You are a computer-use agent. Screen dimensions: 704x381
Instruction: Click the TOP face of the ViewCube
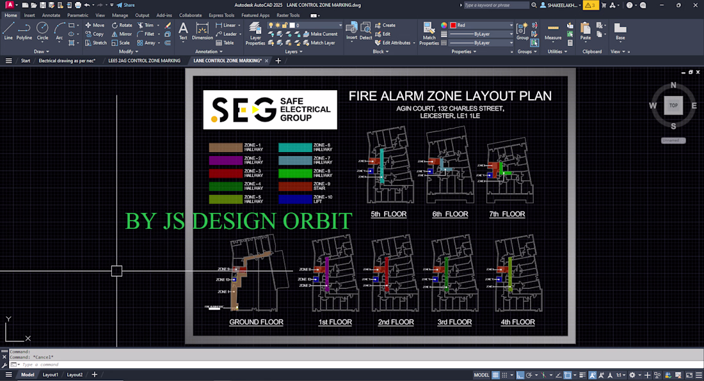click(x=673, y=105)
